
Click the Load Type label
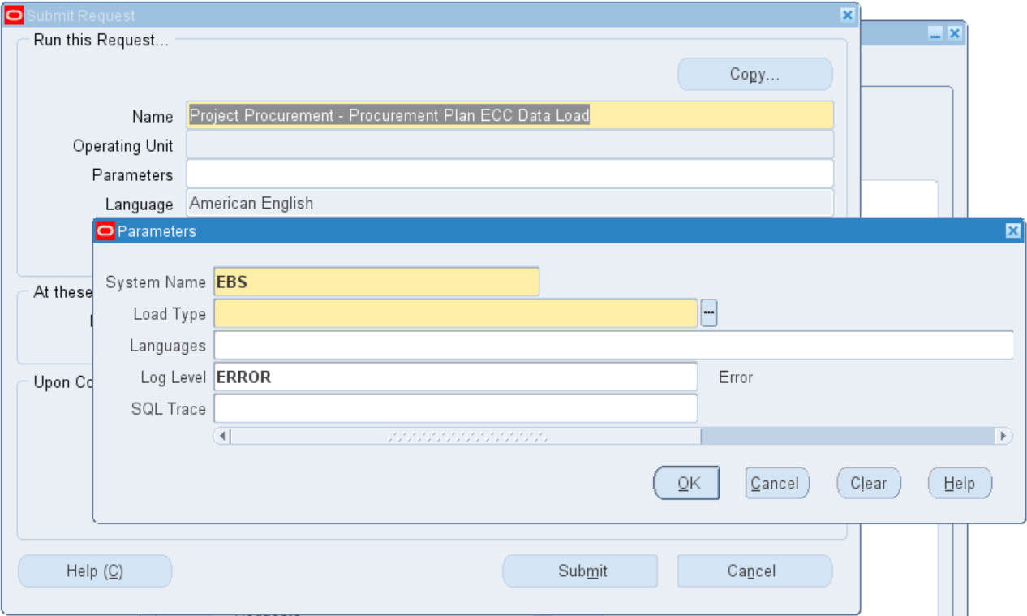pos(170,314)
